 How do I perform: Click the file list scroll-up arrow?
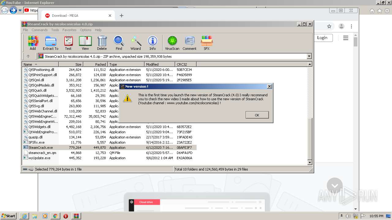310,64
